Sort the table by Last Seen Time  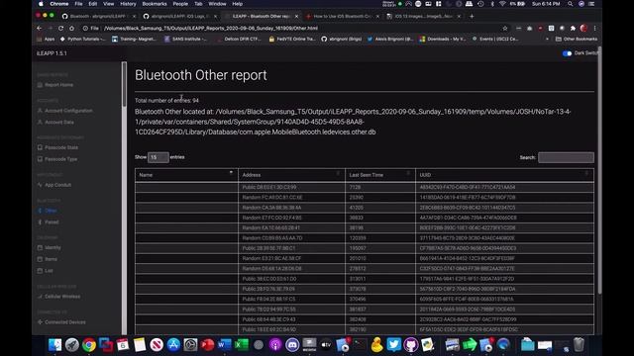pos(380,175)
